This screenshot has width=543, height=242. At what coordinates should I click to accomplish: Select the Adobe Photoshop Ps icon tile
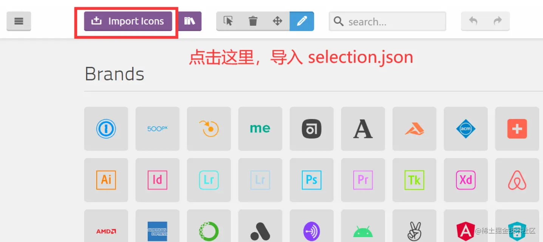[x=312, y=180]
